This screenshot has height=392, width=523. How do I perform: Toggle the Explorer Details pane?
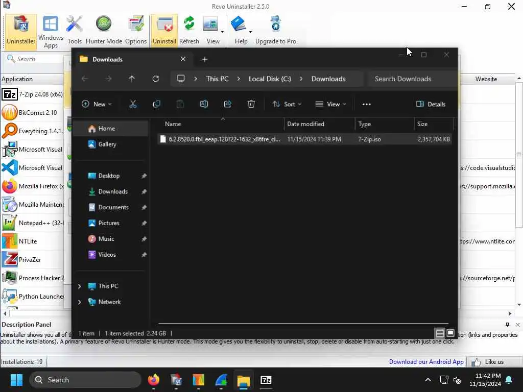point(431,104)
